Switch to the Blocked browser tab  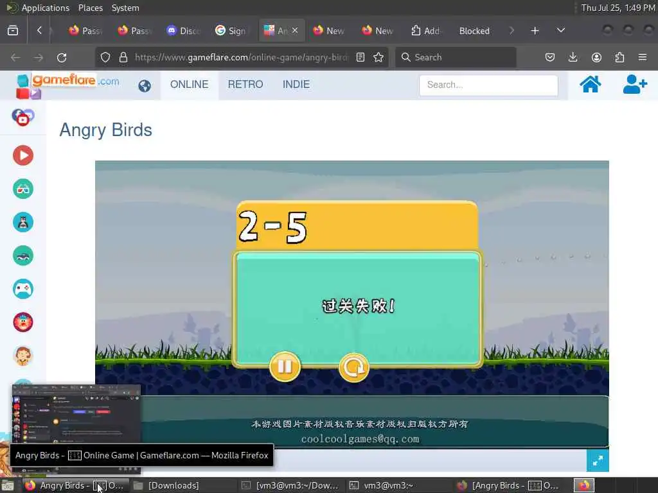pos(474,31)
